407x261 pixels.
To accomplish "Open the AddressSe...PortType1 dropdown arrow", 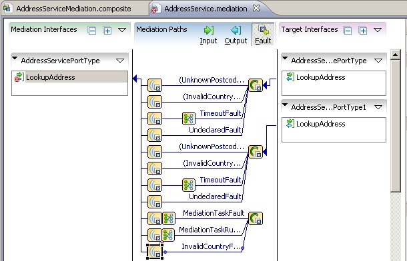I will pyautogui.click(x=378, y=107).
